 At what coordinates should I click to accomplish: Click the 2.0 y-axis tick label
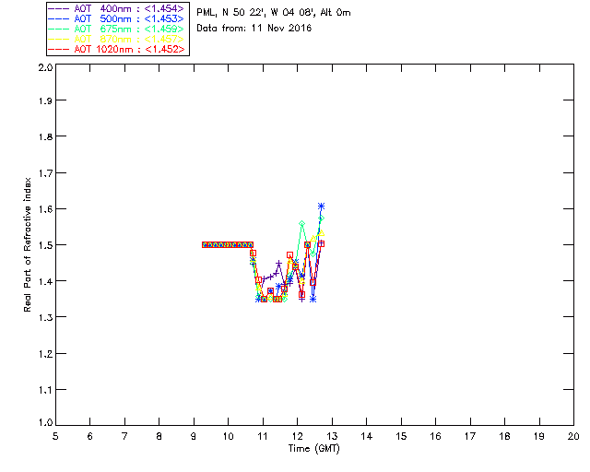tap(45, 67)
